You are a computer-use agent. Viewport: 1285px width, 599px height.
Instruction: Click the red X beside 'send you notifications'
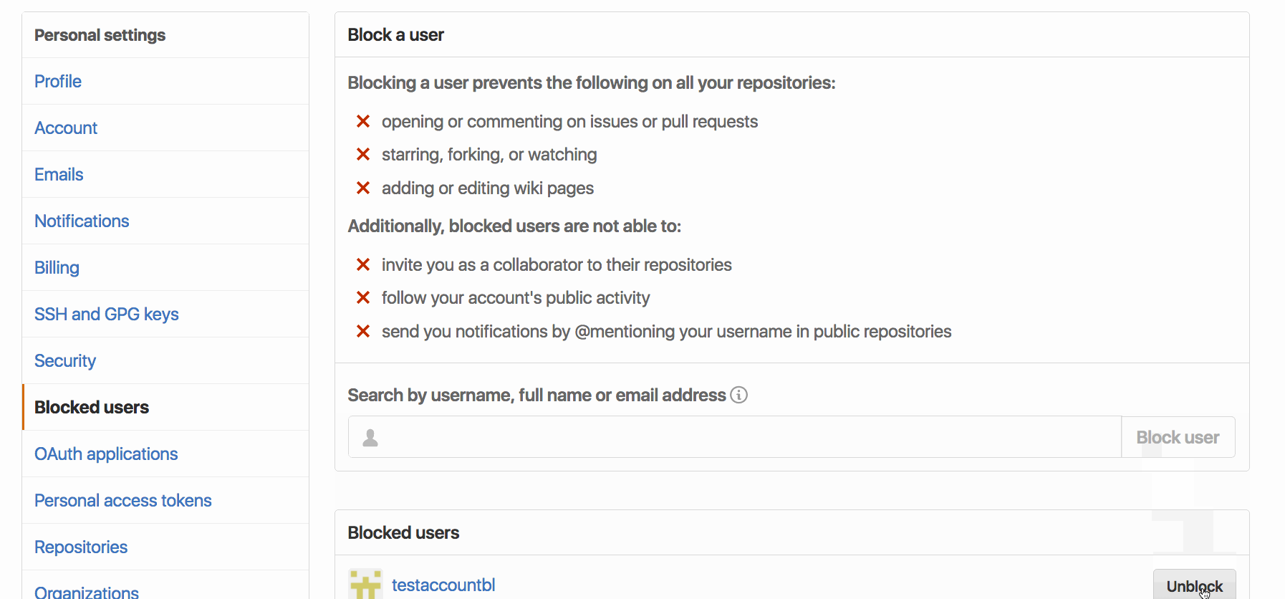click(x=363, y=332)
